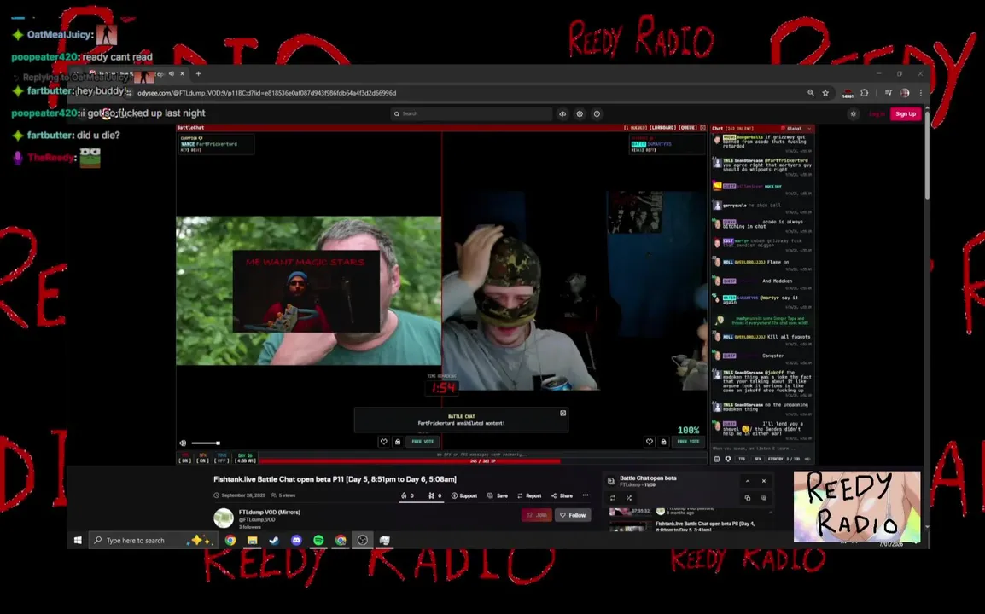The image size is (985, 614).
Task: Open the QUEUE tab in BattleChat header
Action: tap(688, 127)
